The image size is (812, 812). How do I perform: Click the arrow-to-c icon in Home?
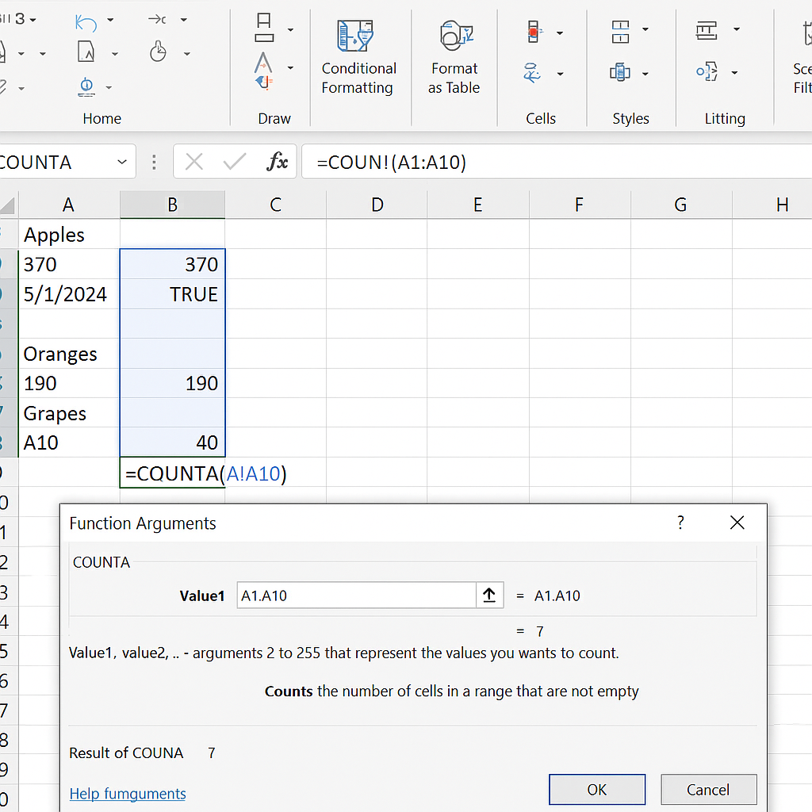tap(157, 20)
